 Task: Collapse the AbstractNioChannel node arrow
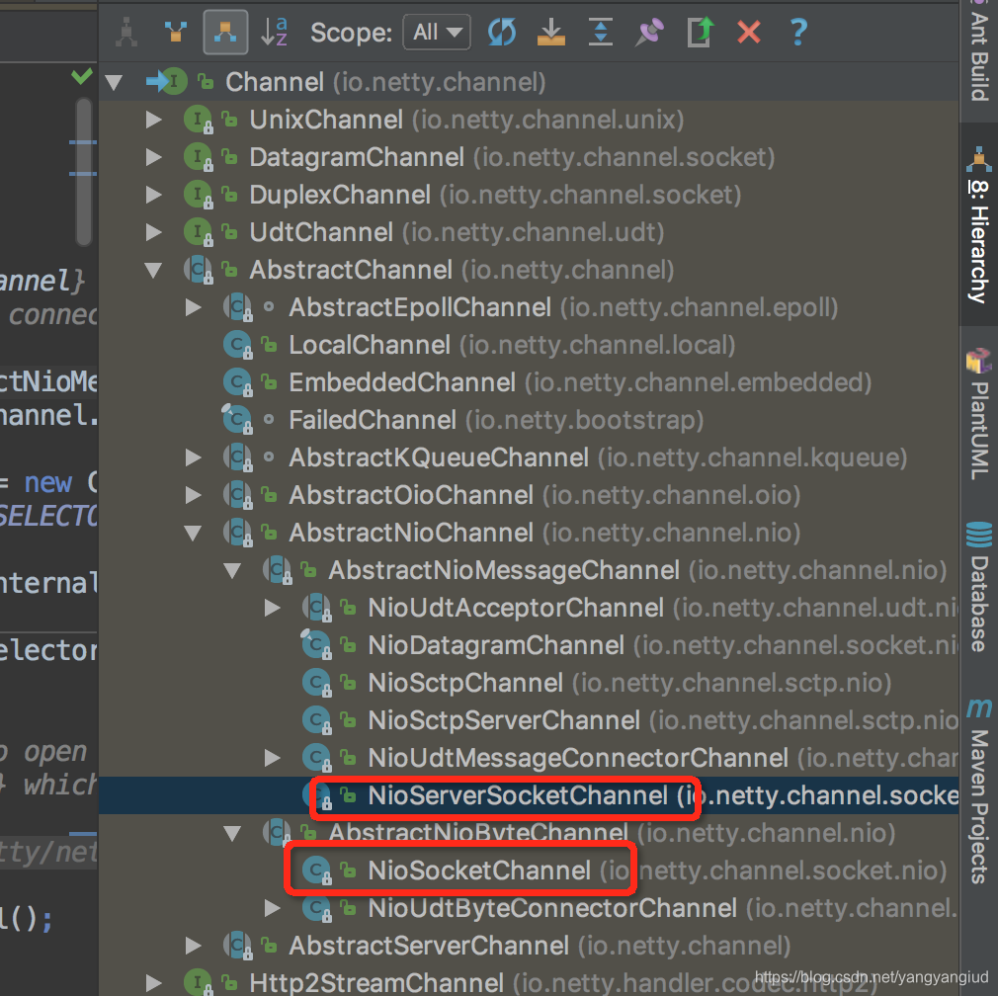193,533
